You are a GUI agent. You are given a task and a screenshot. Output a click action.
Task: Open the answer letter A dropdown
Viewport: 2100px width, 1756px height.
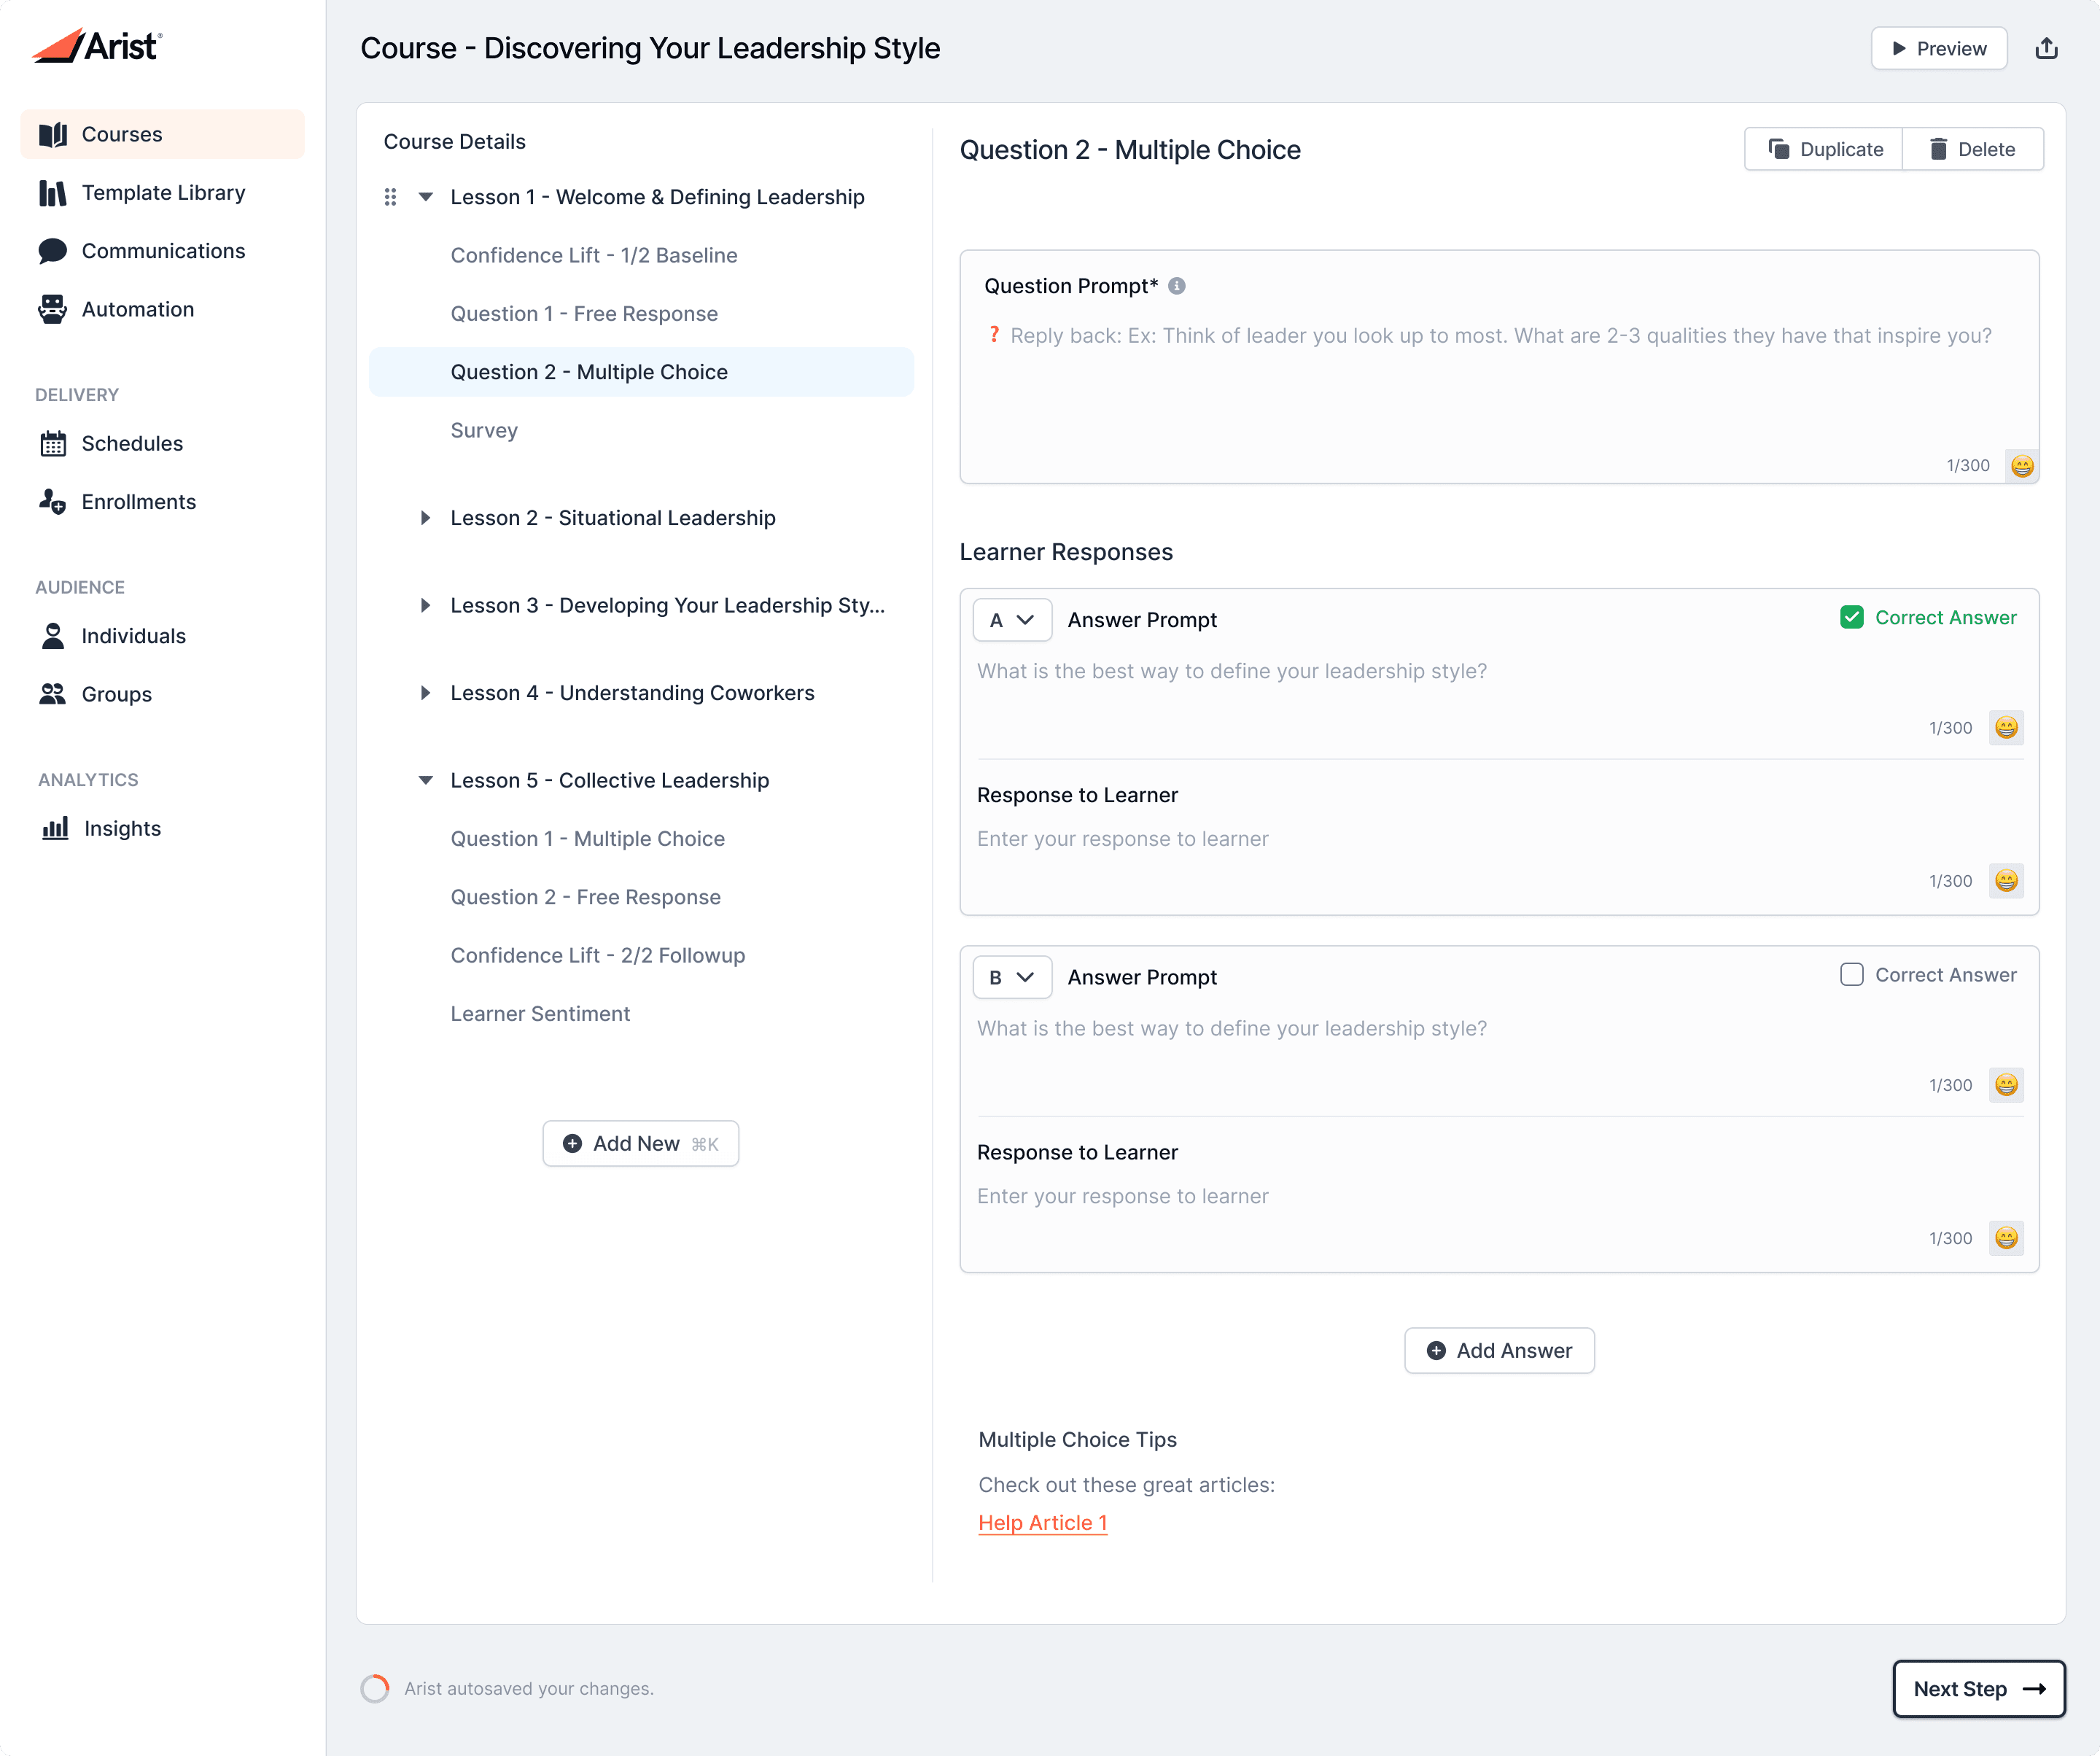tap(1011, 620)
